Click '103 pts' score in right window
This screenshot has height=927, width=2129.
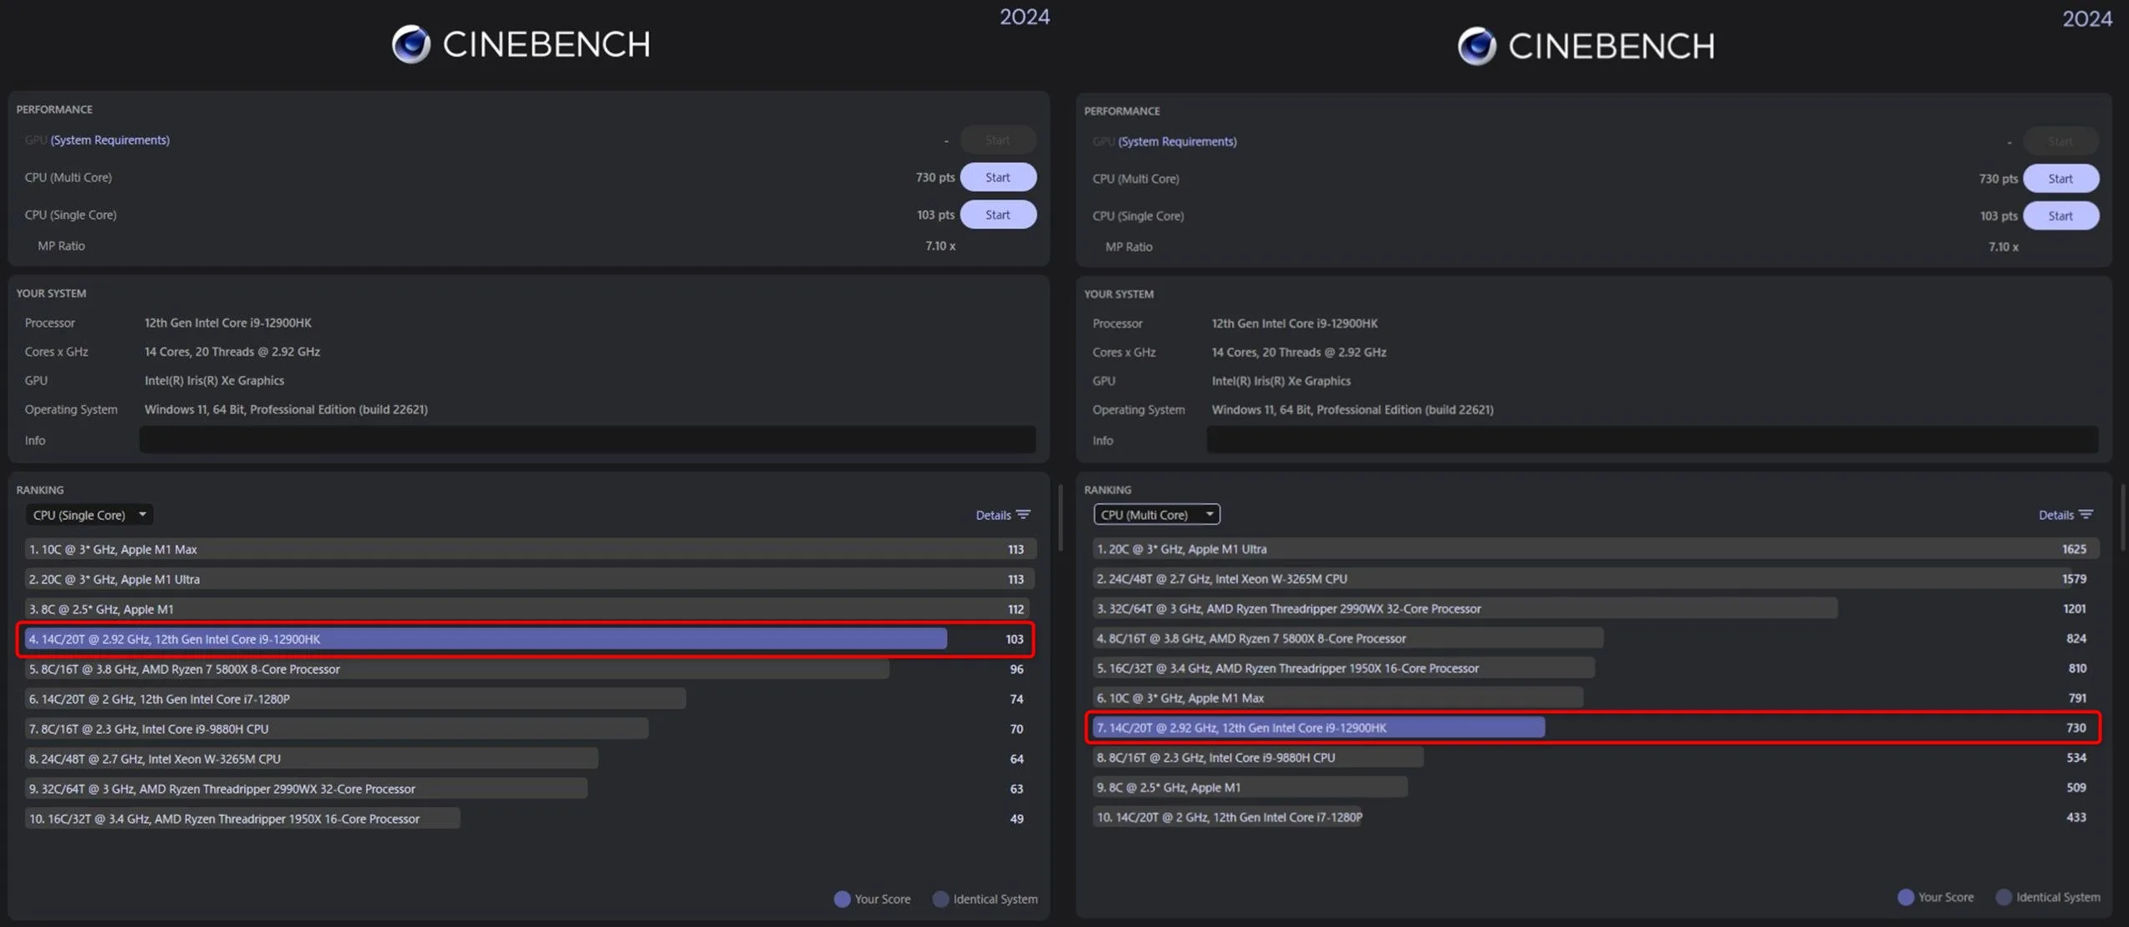point(1999,216)
